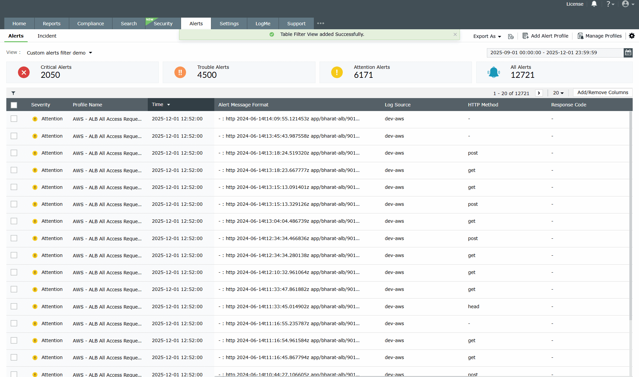The height and width of the screenshot is (377, 639).
Task: Select the first alert row checkbox
Action: [x=14, y=119]
